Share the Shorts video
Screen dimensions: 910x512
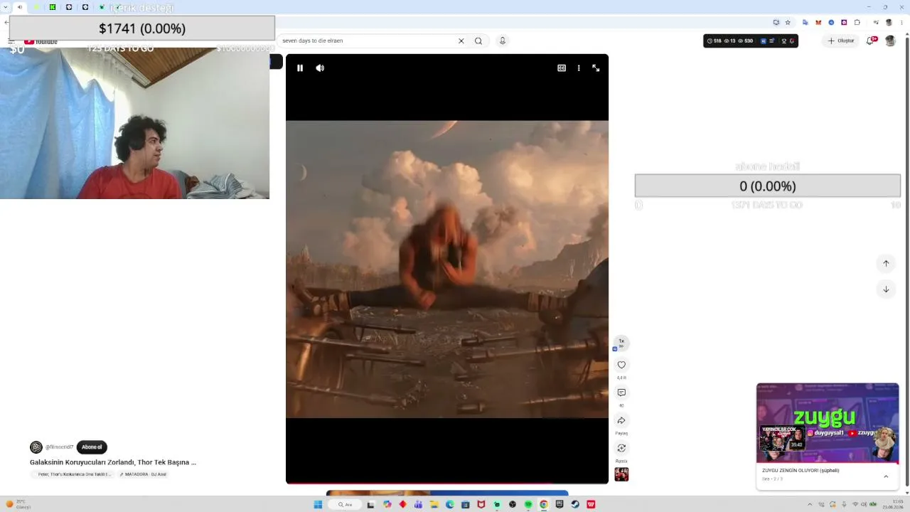(x=621, y=420)
